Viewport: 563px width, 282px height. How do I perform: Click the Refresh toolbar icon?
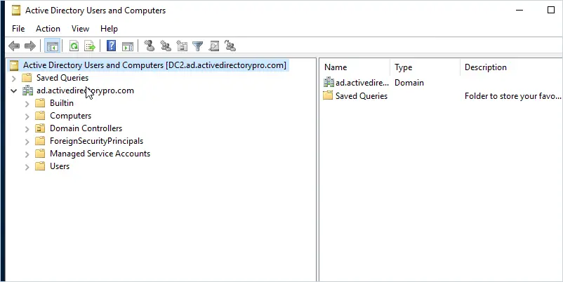[x=74, y=46]
